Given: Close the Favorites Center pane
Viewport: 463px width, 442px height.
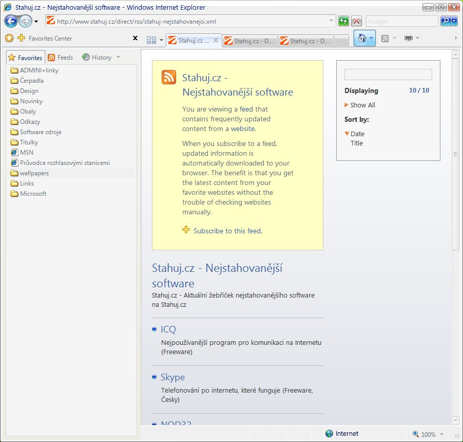Looking at the screenshot, I should click(x=135, y=38).
